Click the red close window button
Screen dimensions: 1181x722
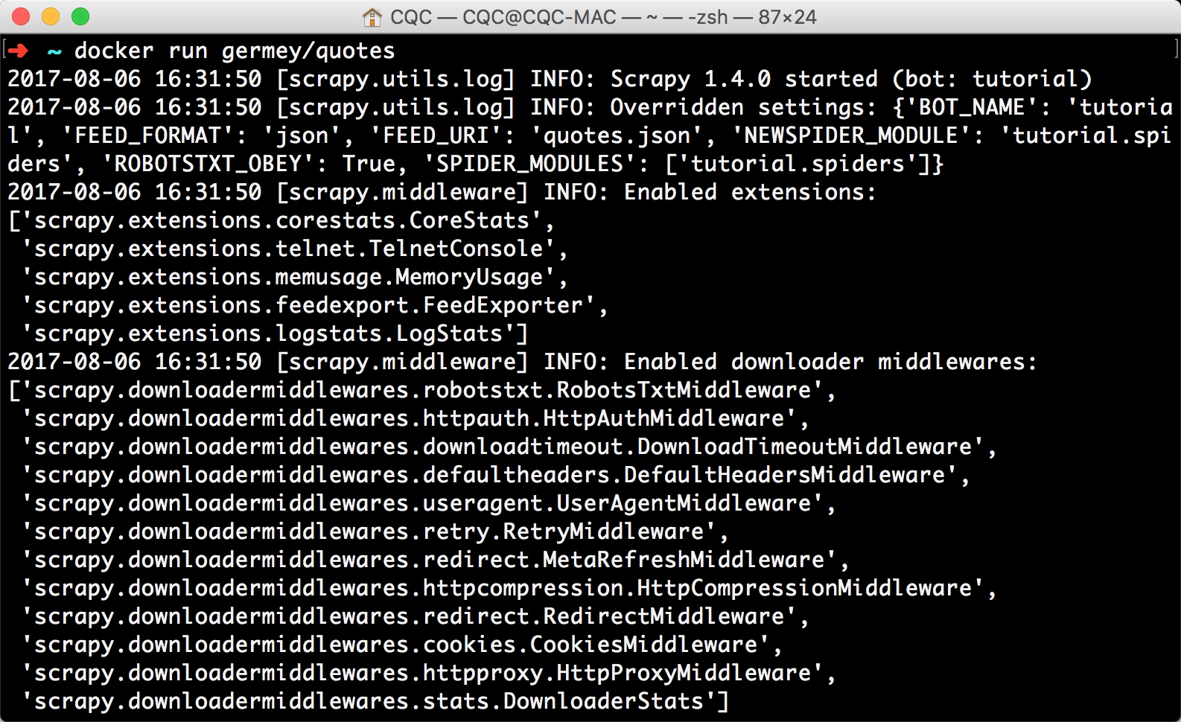[x=21, y=16]
